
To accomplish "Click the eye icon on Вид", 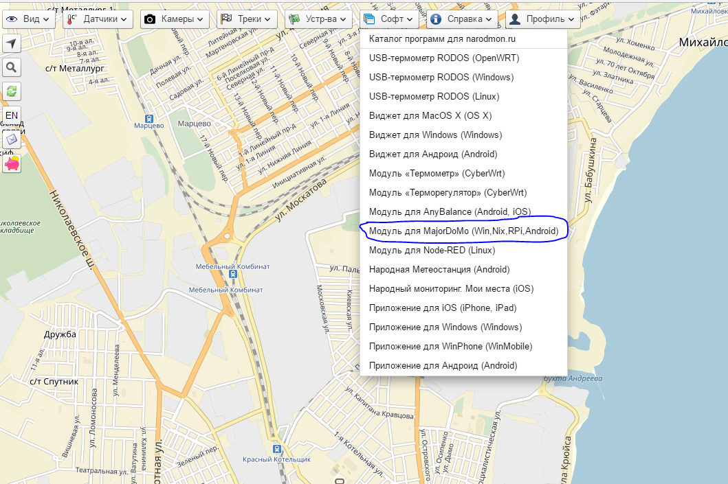I will coord(12,19).
